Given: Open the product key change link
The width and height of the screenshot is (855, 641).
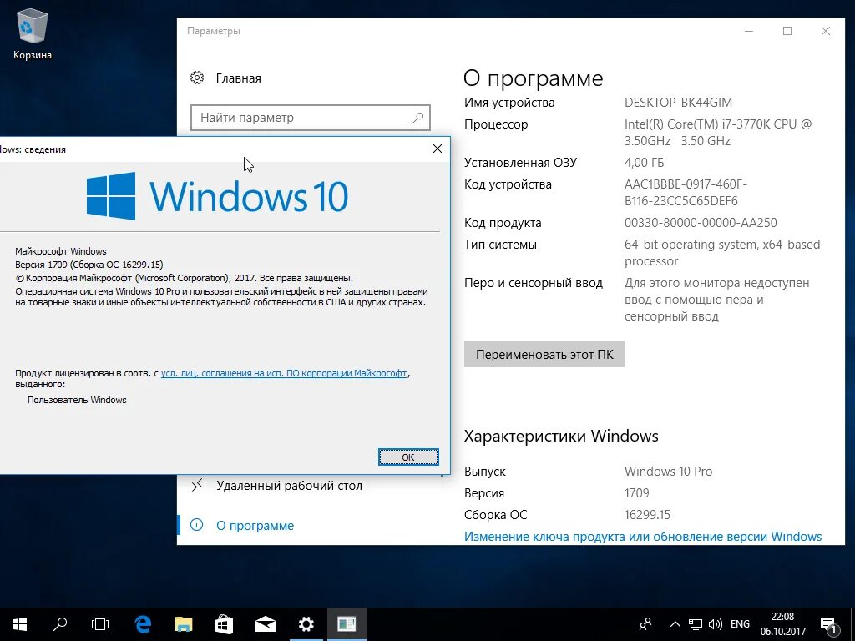Looking at the screenshot, I should point(642,537).
